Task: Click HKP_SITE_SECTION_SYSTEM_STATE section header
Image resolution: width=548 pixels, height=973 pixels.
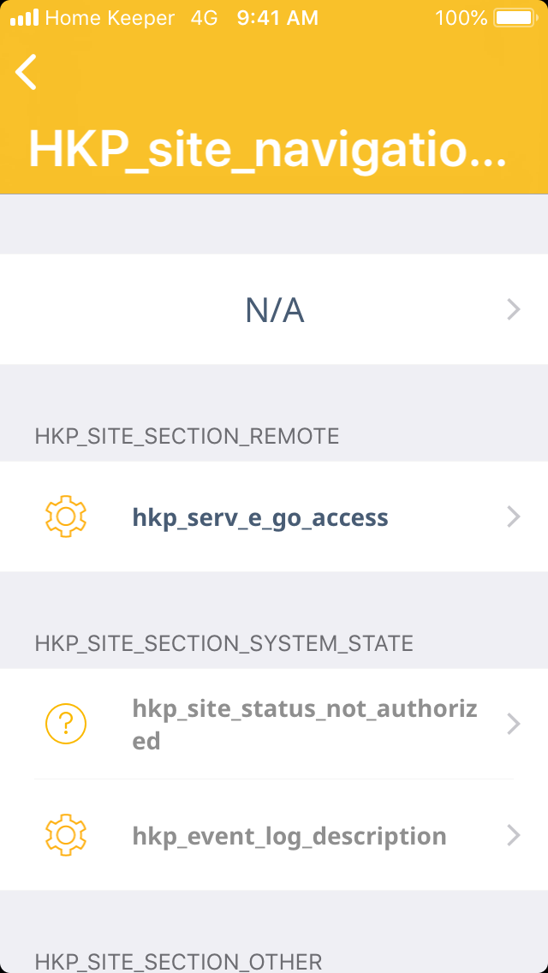Action: tap(224, 643)
